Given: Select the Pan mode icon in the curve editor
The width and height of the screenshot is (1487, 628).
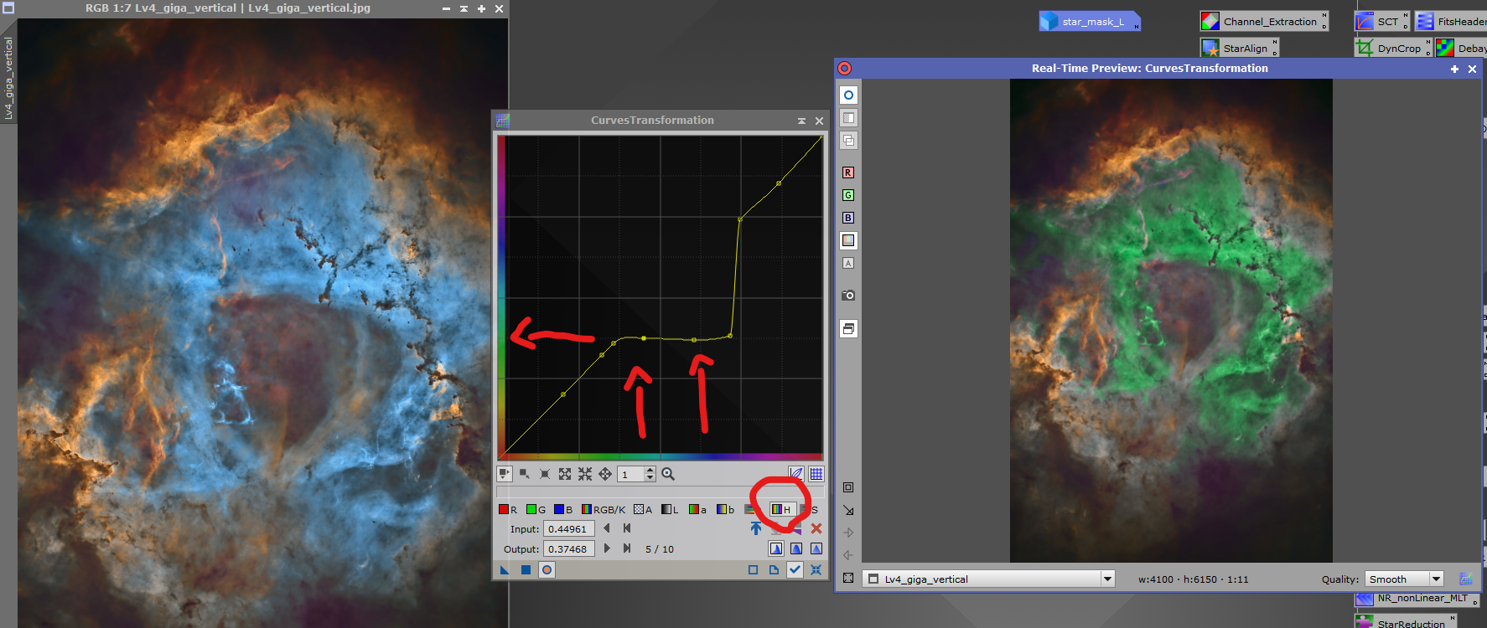Looking at the screenshot, I should click(x=605, y=474).
